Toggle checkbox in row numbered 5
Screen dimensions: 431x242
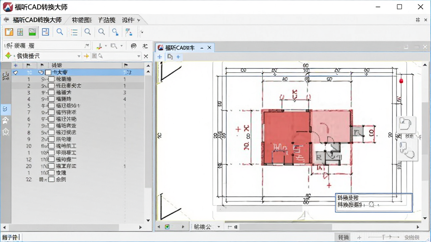click(x=51, y=105)
